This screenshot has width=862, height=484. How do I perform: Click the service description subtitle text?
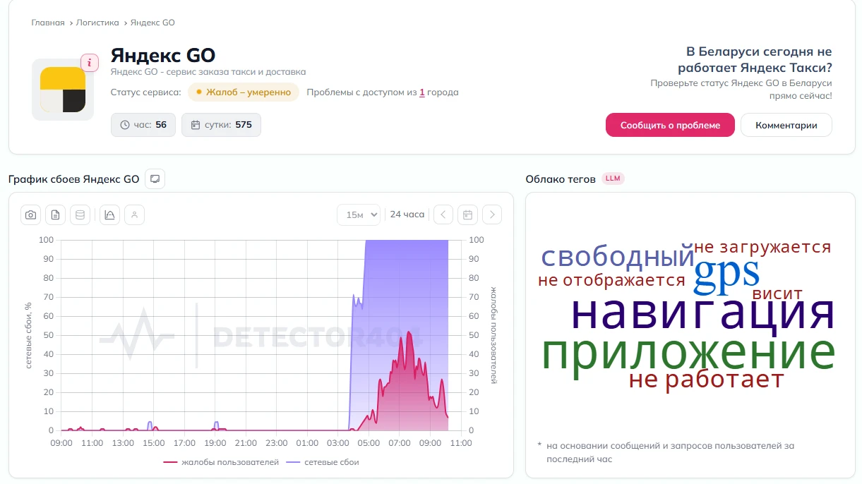coord(208,72)
